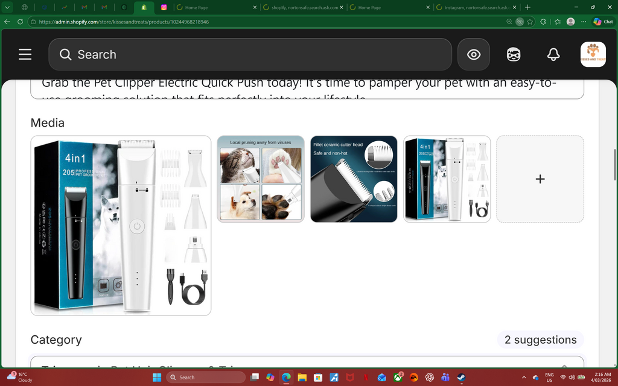View site information lock icon
The width and height of the screenshot is (618, 386).
coord(34,22)
